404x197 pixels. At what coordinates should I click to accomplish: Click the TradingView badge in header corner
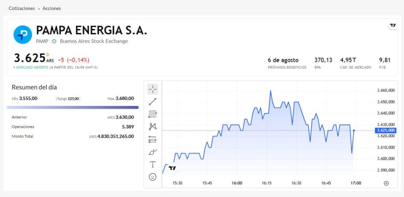(x=393, y=26)
